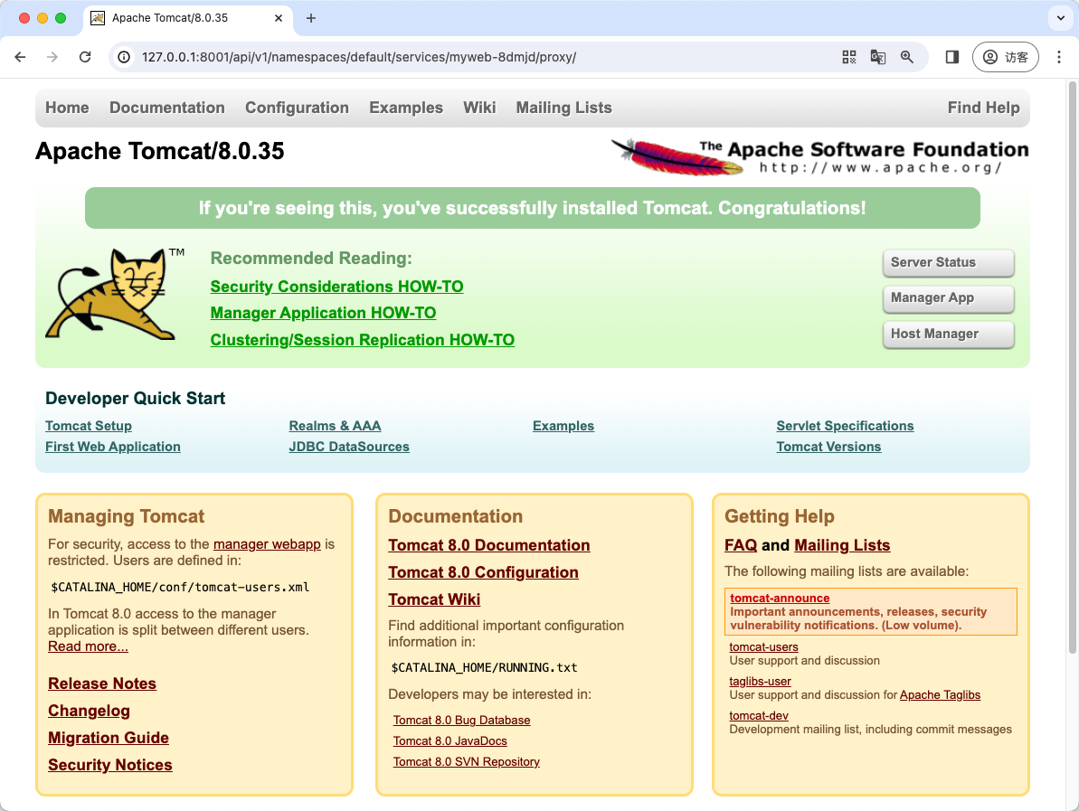
Task: Open the JDBC DataSources link
Action: click(349, 447)
